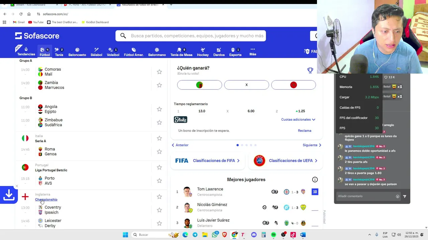Open the Más sports menu

pyautogui.click(x=253, y=51)
